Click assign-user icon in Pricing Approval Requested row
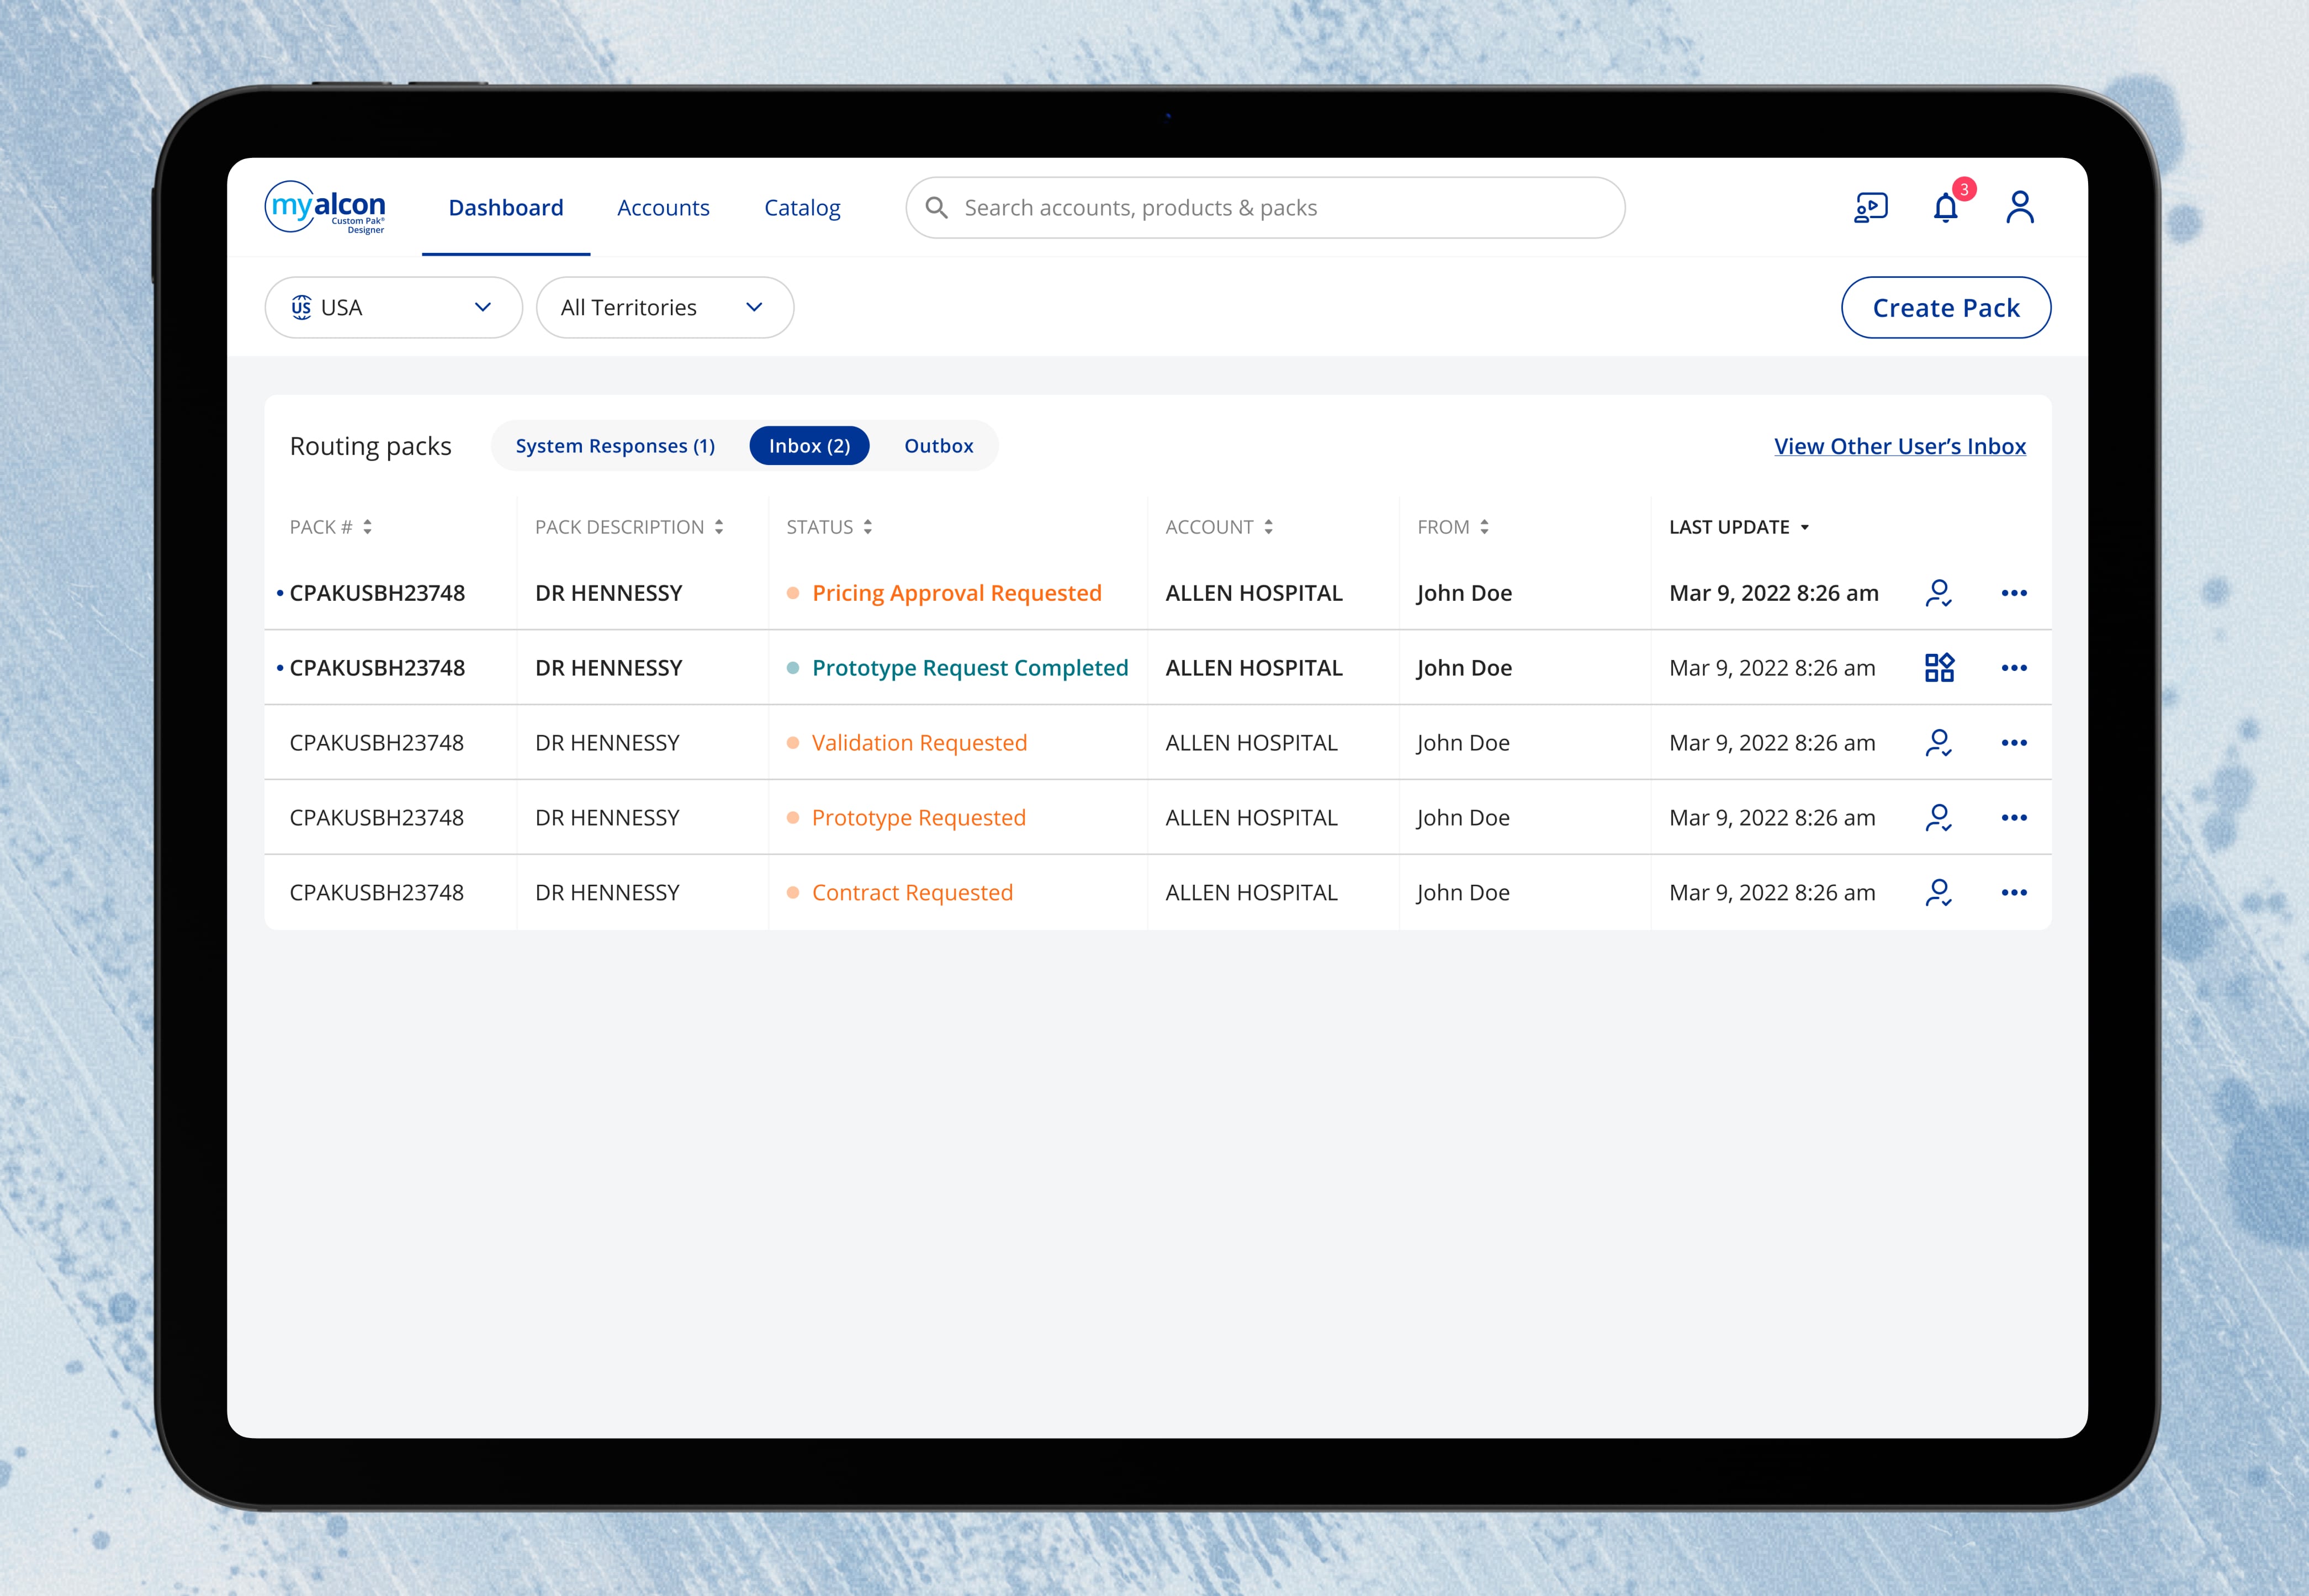 click(x=1938, y=593)
